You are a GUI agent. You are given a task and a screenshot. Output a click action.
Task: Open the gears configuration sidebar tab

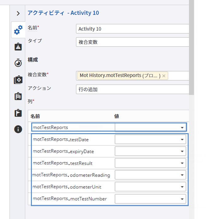[x=18, y=30]
